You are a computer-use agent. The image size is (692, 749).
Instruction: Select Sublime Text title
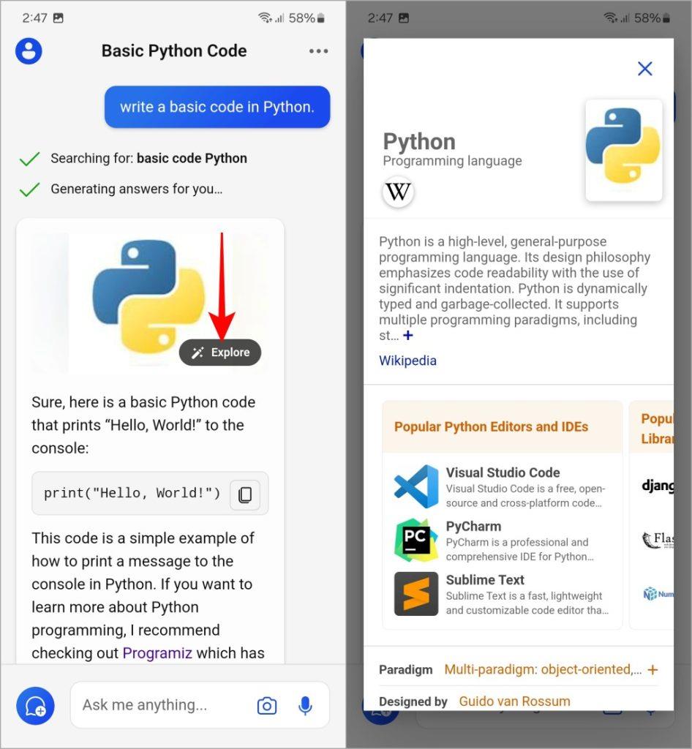pyautogui.click(x=485, y=579)
